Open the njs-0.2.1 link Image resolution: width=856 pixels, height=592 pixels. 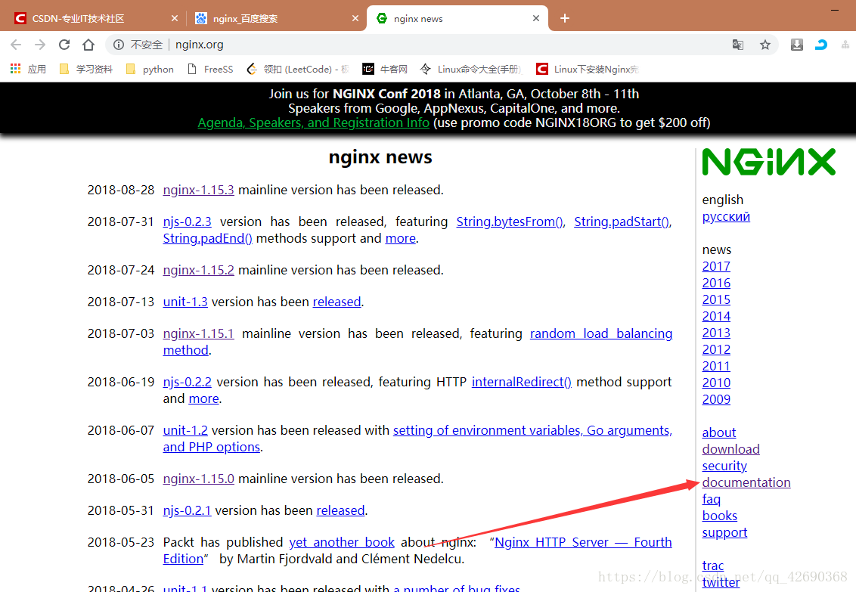[x=187, y=510]
